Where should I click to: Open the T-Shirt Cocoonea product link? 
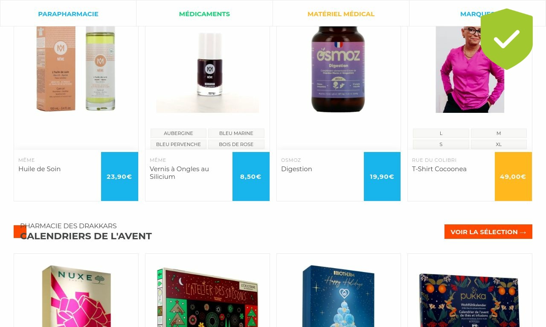(x=439, y=169)
